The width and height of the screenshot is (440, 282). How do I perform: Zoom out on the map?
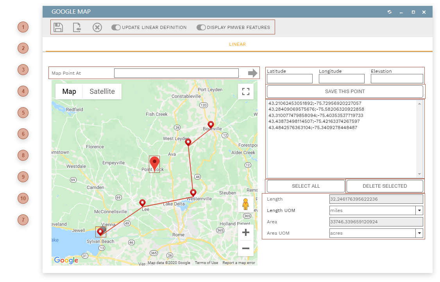pyautogui.click(x=246, y=248)
